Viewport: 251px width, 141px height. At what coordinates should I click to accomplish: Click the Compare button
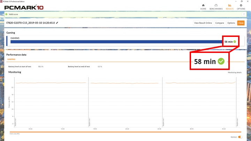pos(220,23)
